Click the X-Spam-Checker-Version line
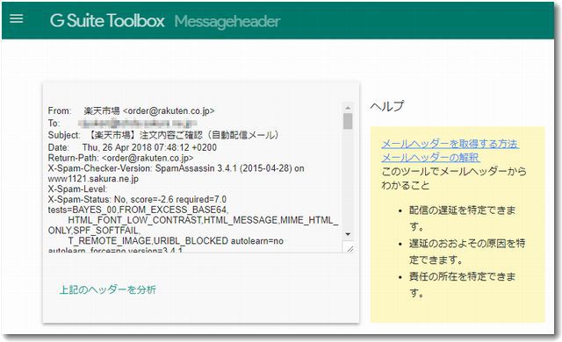 click(176, 168)
